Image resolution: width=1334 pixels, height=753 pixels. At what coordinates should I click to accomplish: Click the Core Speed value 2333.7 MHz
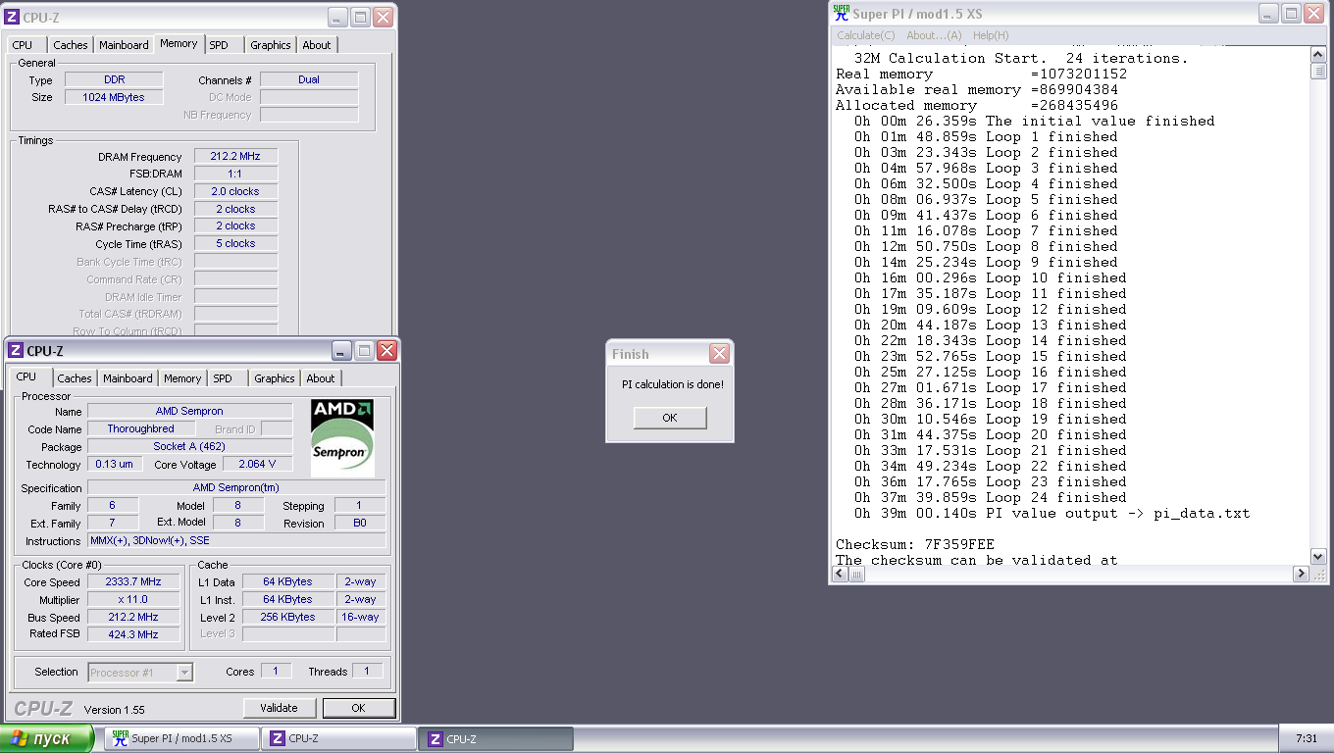tap(133, 582)
